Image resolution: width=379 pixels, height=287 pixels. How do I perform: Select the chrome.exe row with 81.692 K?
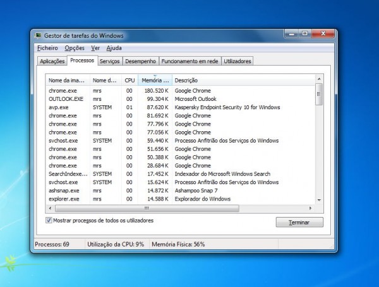coord(180,115)
